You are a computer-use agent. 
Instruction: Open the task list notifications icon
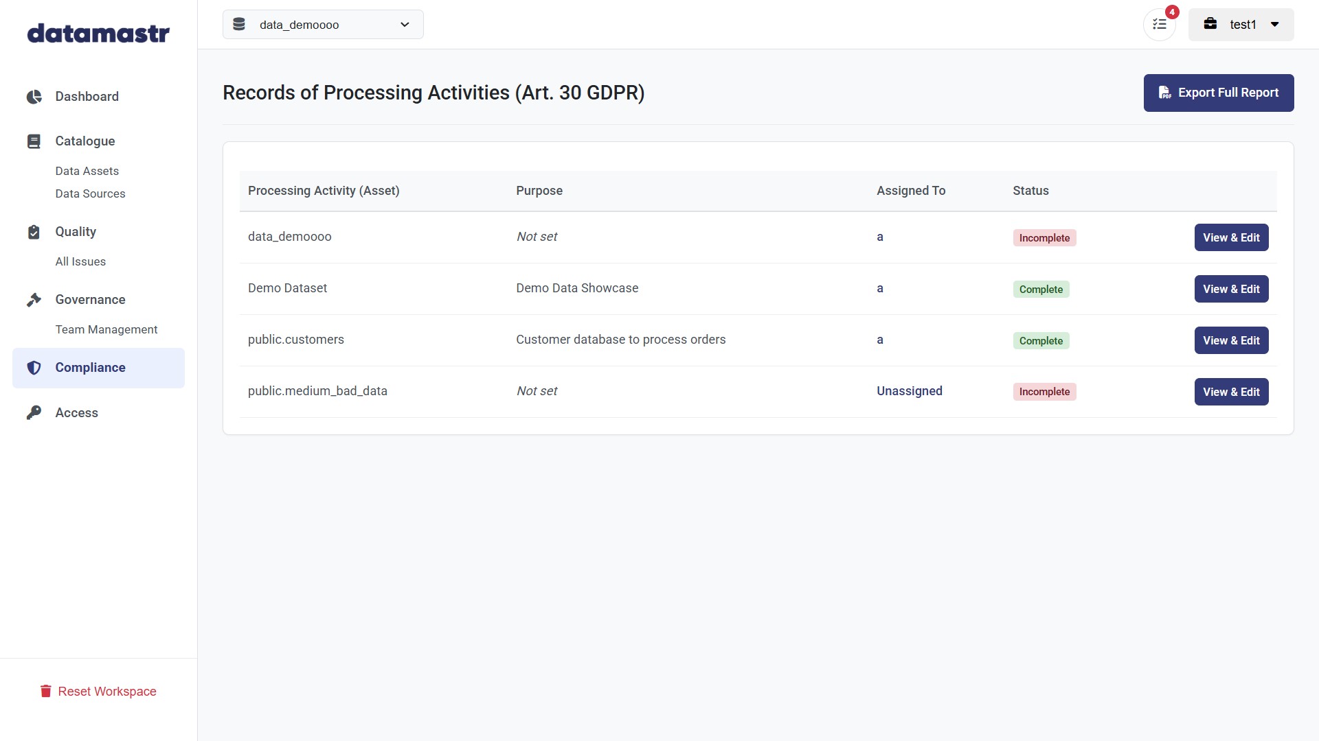click(1160, 25)
